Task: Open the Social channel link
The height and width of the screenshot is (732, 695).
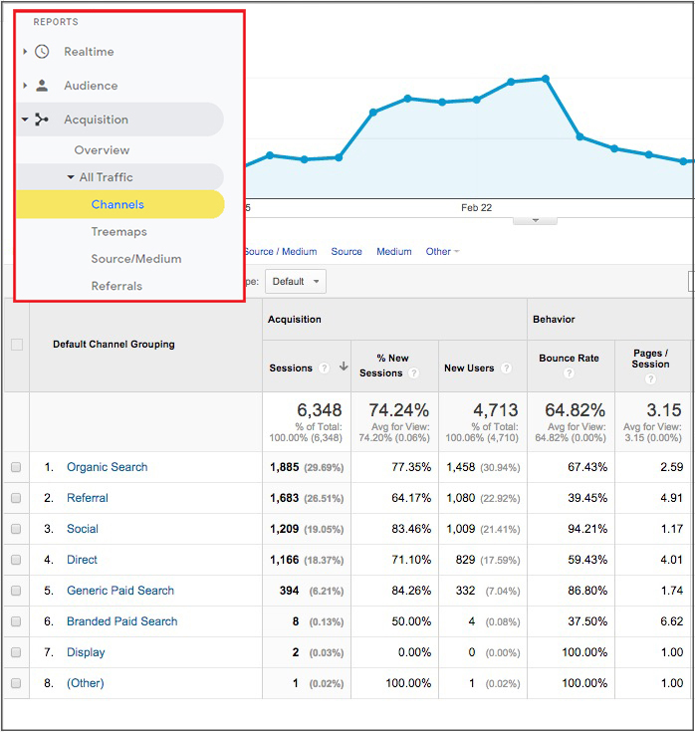Action: point(83,529)
